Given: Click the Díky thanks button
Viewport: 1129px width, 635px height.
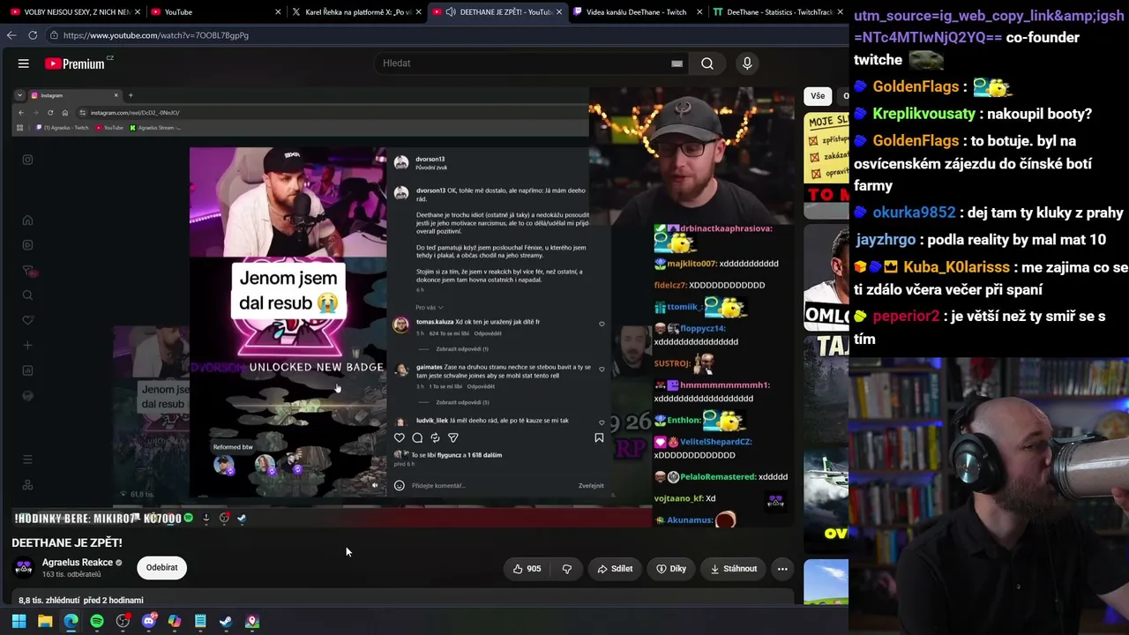Looking at the screenshot, I should click(671, 569).
